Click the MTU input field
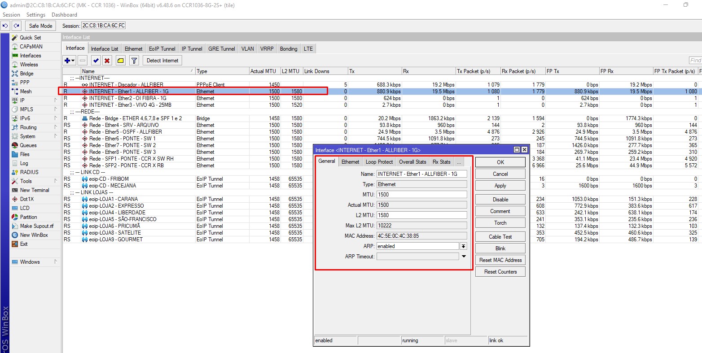 click(421, 195)
